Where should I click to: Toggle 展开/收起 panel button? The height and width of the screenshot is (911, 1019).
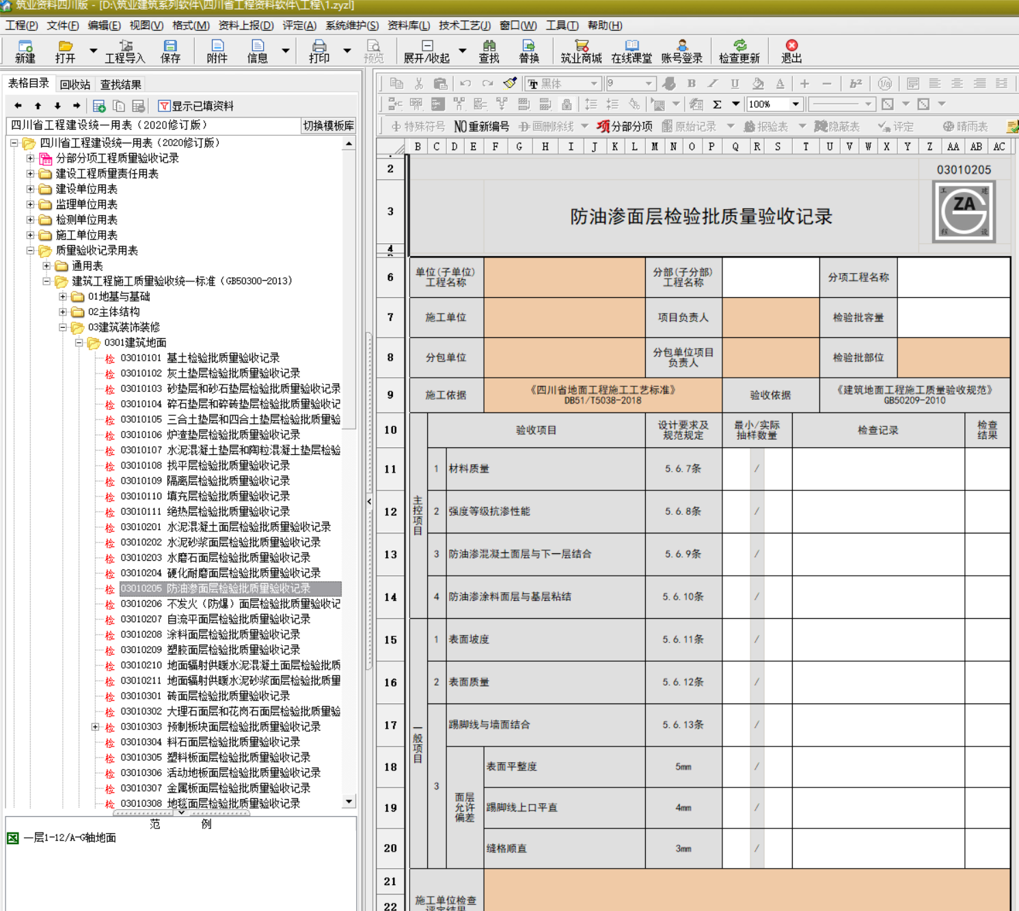[426, 51]
